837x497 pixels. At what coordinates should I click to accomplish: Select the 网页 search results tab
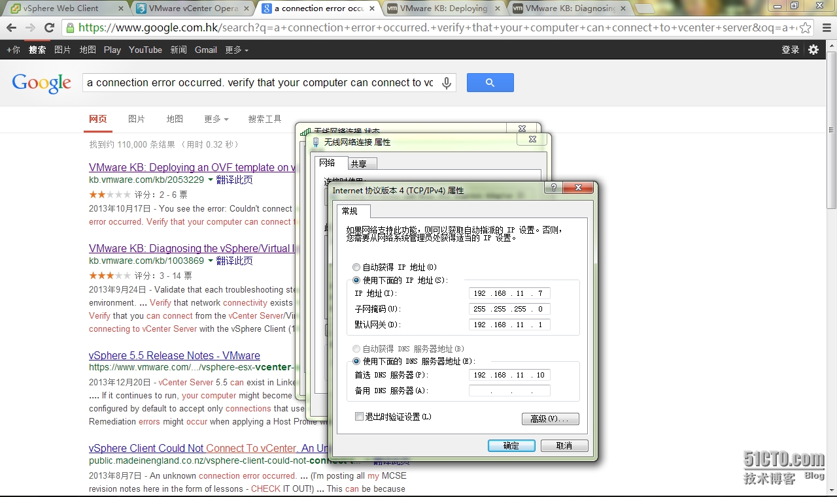[x=98, y=119]
